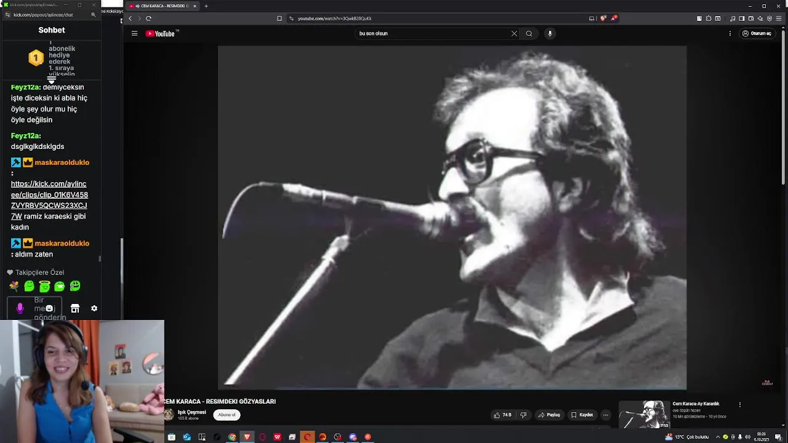Toggle the browser sidebar panel icon
The height and width of the screenshot is (443, 788).
(x=742, y=18)
